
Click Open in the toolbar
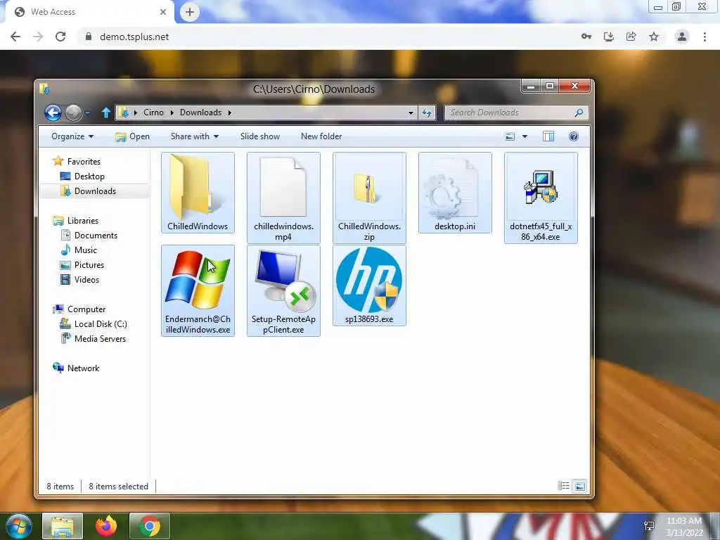click(133, 136)
